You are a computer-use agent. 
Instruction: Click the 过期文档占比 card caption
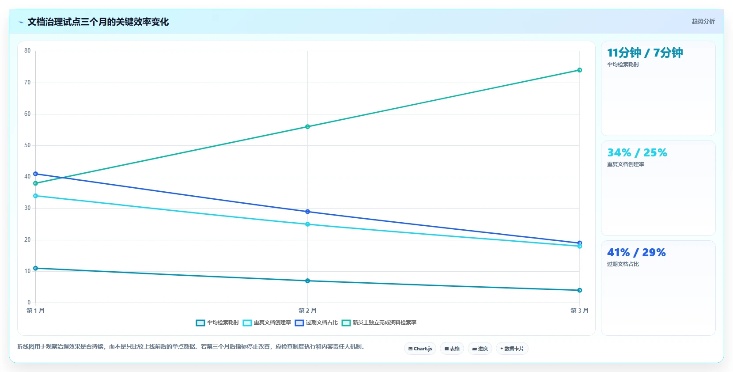[623, 264]
